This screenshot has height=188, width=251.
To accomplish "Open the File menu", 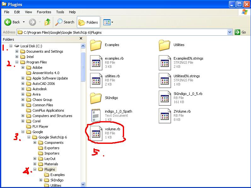I will point(7,12).
